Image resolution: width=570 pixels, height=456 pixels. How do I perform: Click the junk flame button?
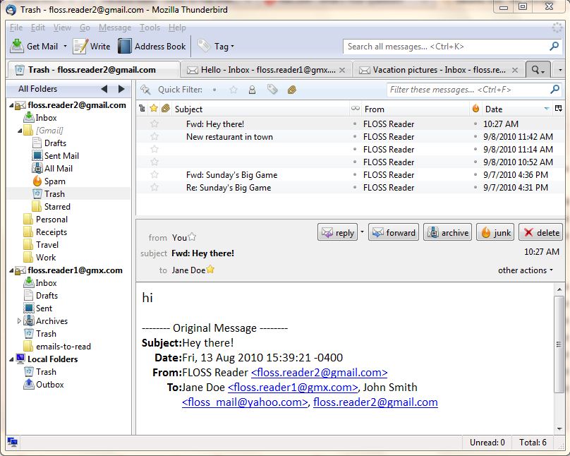(495, 233)
